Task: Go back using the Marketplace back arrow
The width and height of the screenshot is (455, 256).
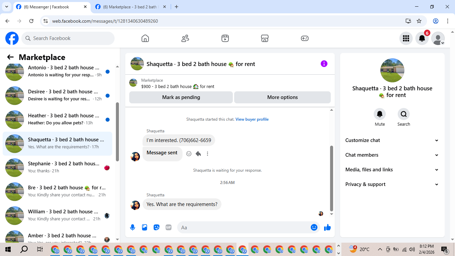Action: (x=10, y=57)
